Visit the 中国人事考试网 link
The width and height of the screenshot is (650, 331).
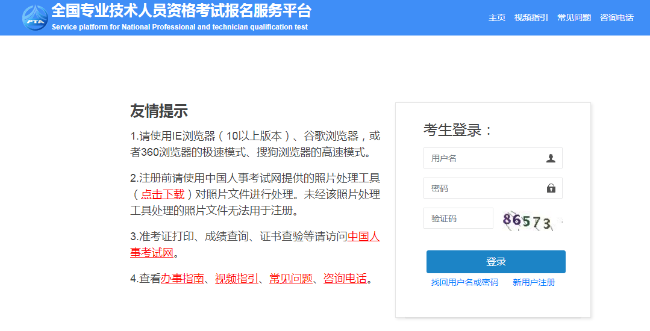coord(363,237)
